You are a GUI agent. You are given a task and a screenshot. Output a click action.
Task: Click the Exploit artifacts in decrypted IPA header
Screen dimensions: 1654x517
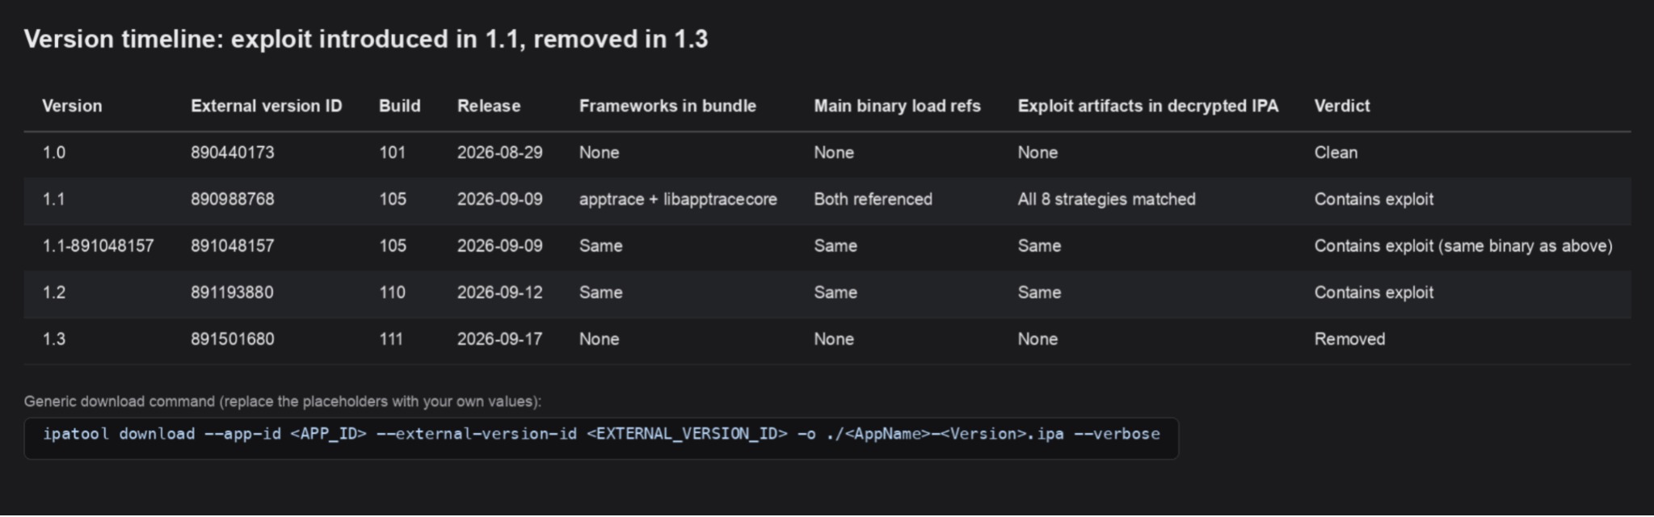click(1147, 106)
